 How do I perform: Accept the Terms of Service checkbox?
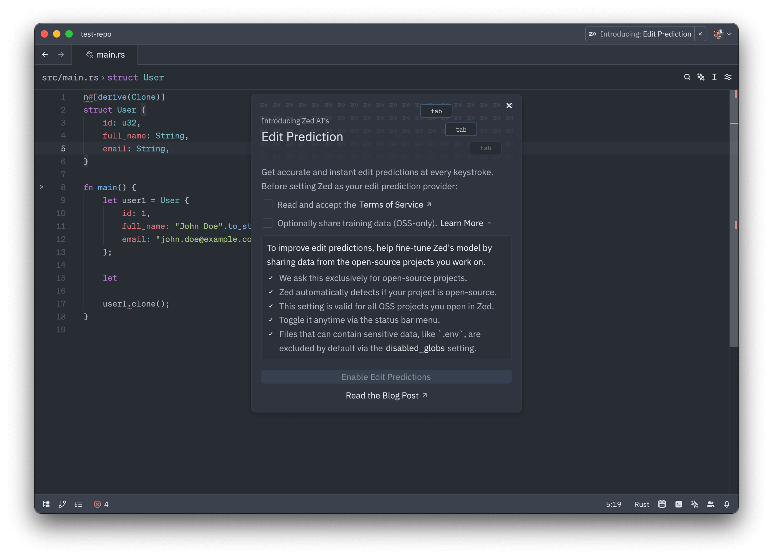[268, 204]
